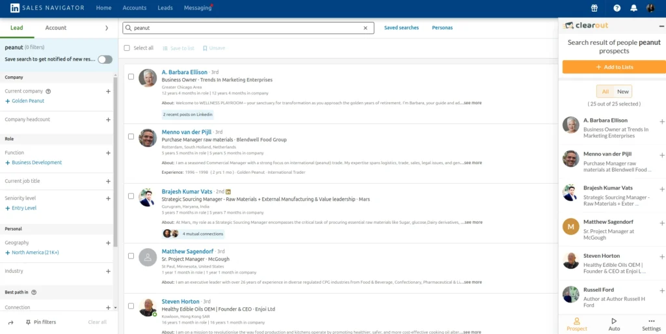Viewport: 666px width, 334px height.
Task: Check the Select all checkbox
Action: (x=127, y=48)
